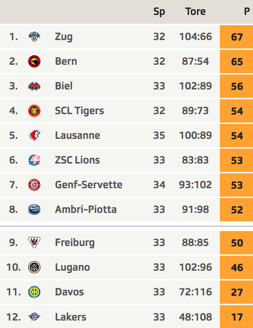Click the Zug team logo
This screenshot has width=253, height=328.
tap(34, 37)
